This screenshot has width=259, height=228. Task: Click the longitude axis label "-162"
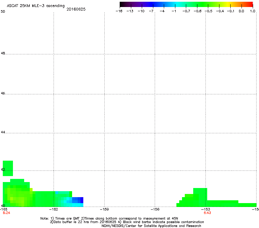54,209
